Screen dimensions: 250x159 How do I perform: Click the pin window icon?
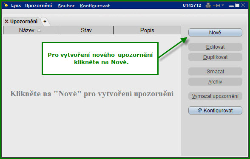point(217,6)
